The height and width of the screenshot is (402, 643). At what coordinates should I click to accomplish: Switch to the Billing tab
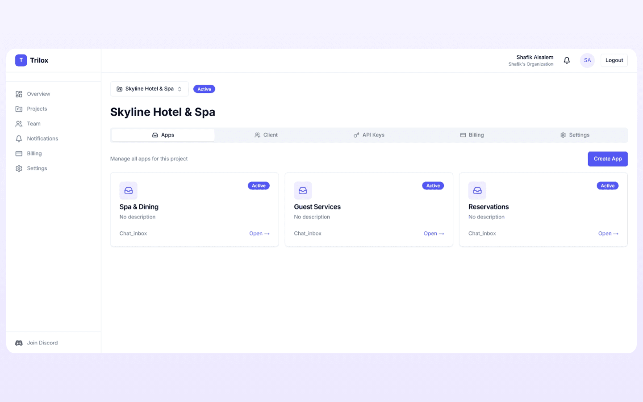coord(472,134)
